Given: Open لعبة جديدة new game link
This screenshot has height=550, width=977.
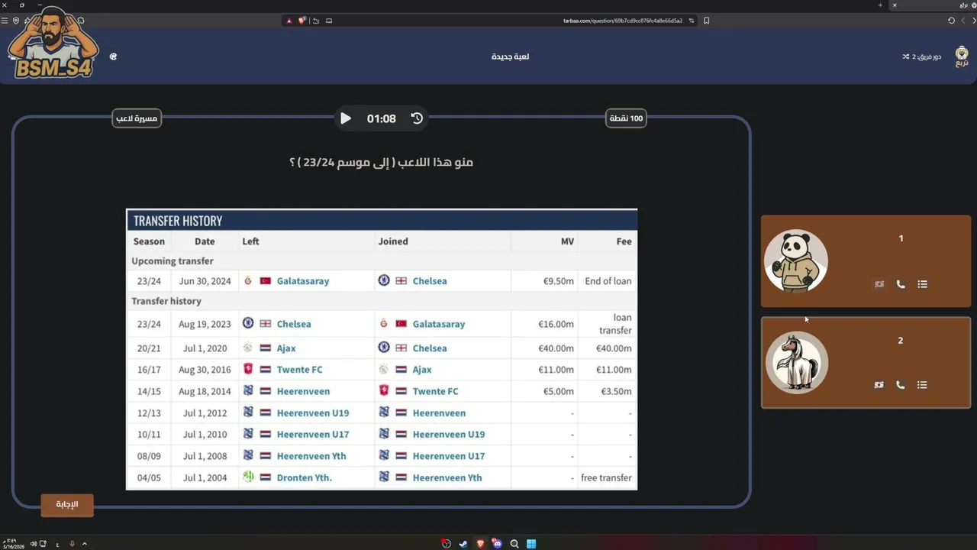Looking at the screenshot, I should [x=511, y=57].
